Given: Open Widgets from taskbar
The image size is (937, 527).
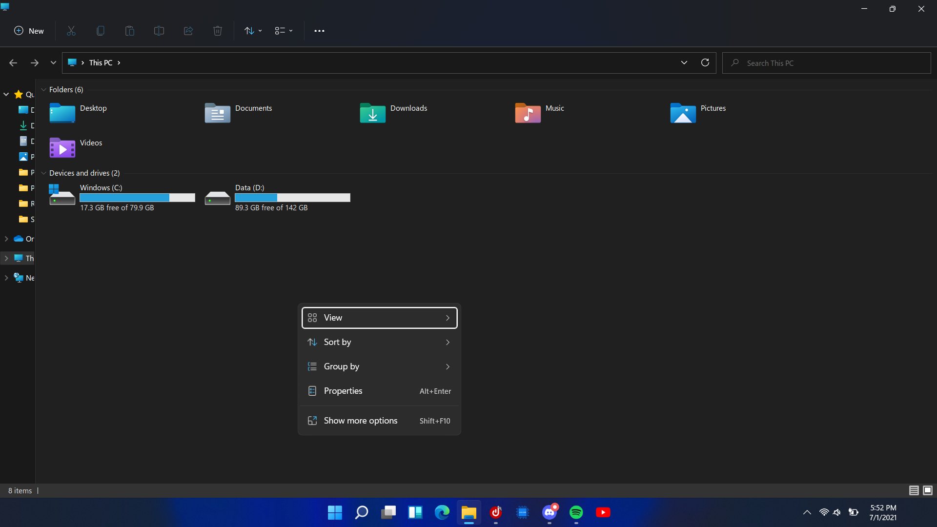Looking at the screenshot, I should (415, 512).
